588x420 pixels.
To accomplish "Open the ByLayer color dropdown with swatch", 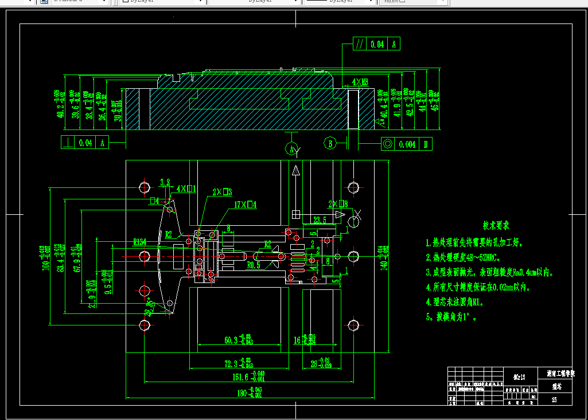I will click(163, 2).
